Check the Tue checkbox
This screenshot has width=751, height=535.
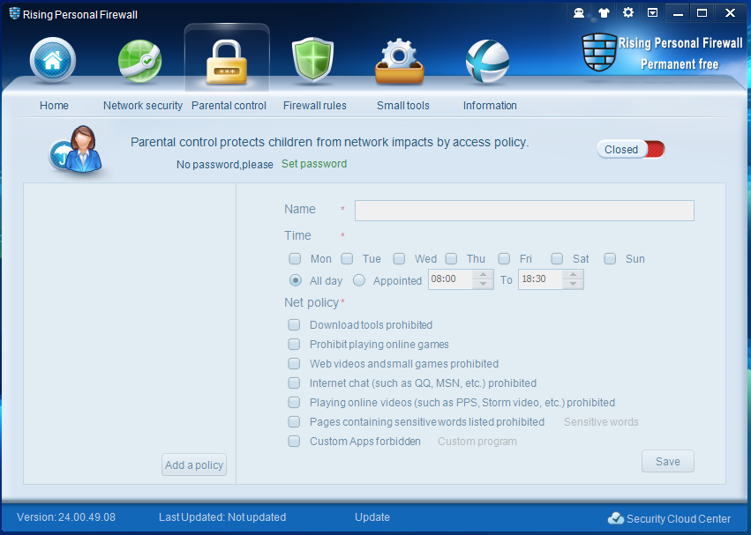(x=347, y=259)
